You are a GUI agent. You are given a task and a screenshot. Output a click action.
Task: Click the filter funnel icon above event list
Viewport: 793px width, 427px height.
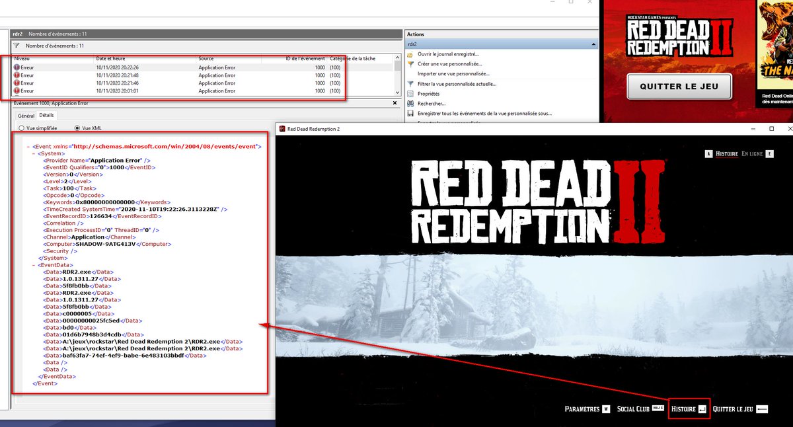[x=17, y=46]
